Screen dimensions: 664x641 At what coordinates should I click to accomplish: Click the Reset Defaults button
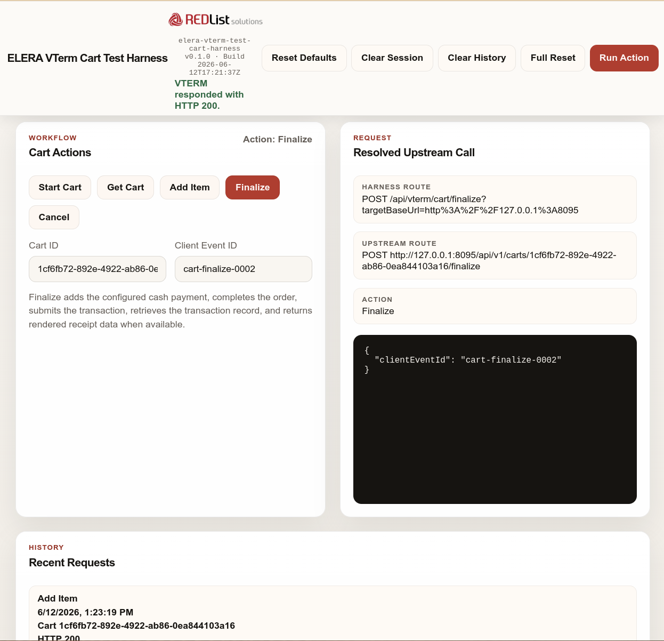[x=304, y=58]
